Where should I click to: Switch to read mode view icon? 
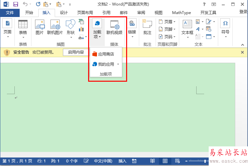(152, 161)
